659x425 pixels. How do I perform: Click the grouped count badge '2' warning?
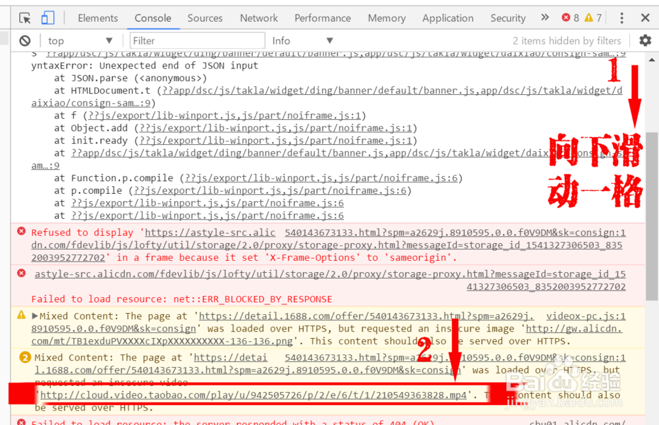click(25, 357)
